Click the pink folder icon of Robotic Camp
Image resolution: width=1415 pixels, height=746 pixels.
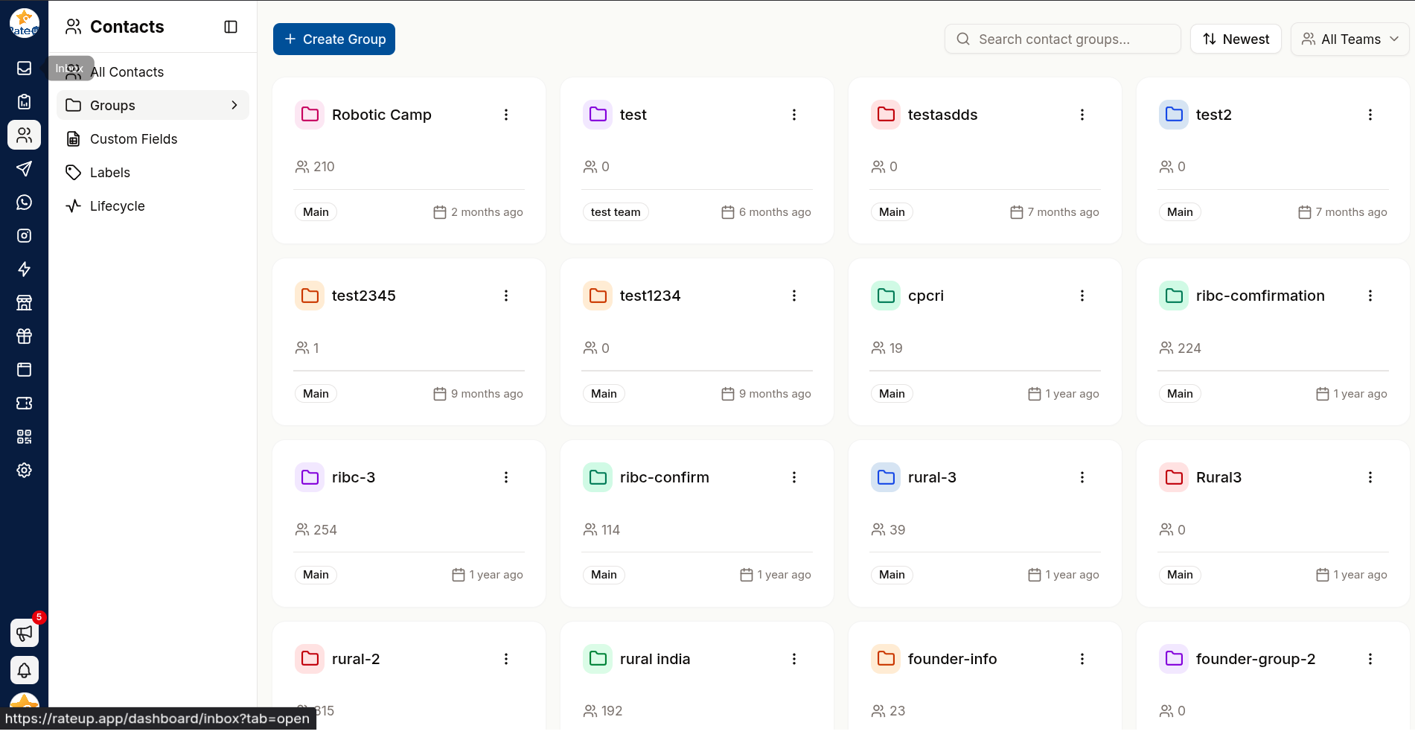[310, 115]
